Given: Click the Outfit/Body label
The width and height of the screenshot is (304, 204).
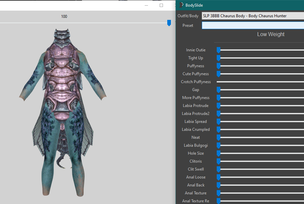Looking at the screenshot, I should (188, 16).
